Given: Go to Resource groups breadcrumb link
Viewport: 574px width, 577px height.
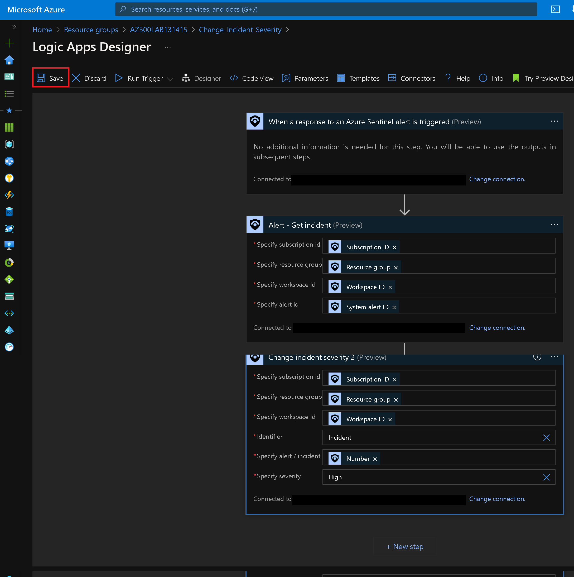Looking at the screenshot, I should (x=91, y=30).
